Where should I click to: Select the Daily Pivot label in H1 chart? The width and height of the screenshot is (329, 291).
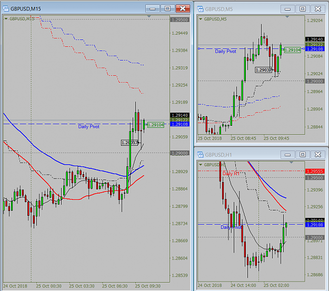point(231,227)
